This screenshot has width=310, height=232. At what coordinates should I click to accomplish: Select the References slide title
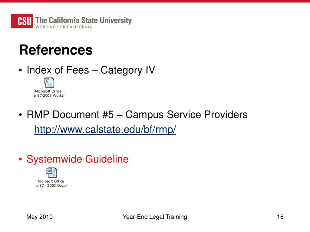[x=56, y=50]
